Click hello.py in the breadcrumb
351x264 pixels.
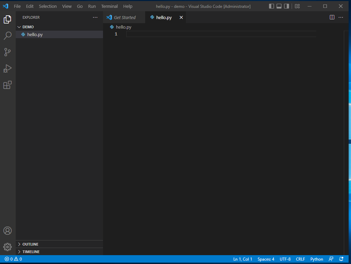click(123, 27)
